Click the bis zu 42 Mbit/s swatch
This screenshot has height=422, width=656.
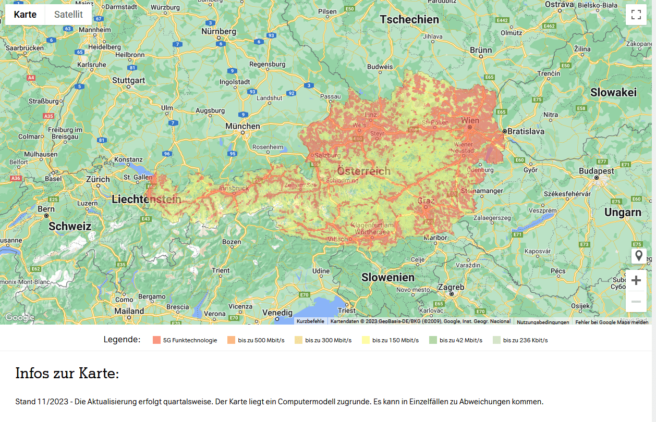[x=433, y=340]
